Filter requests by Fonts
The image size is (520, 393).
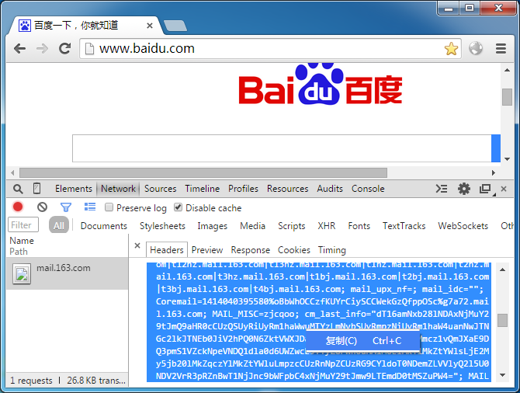click(x=359, y=226)
